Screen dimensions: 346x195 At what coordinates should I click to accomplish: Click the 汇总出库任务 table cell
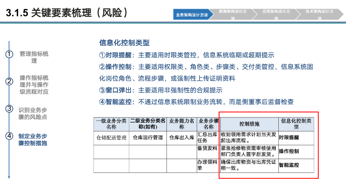pyautogui.click(x=209, y=138)
